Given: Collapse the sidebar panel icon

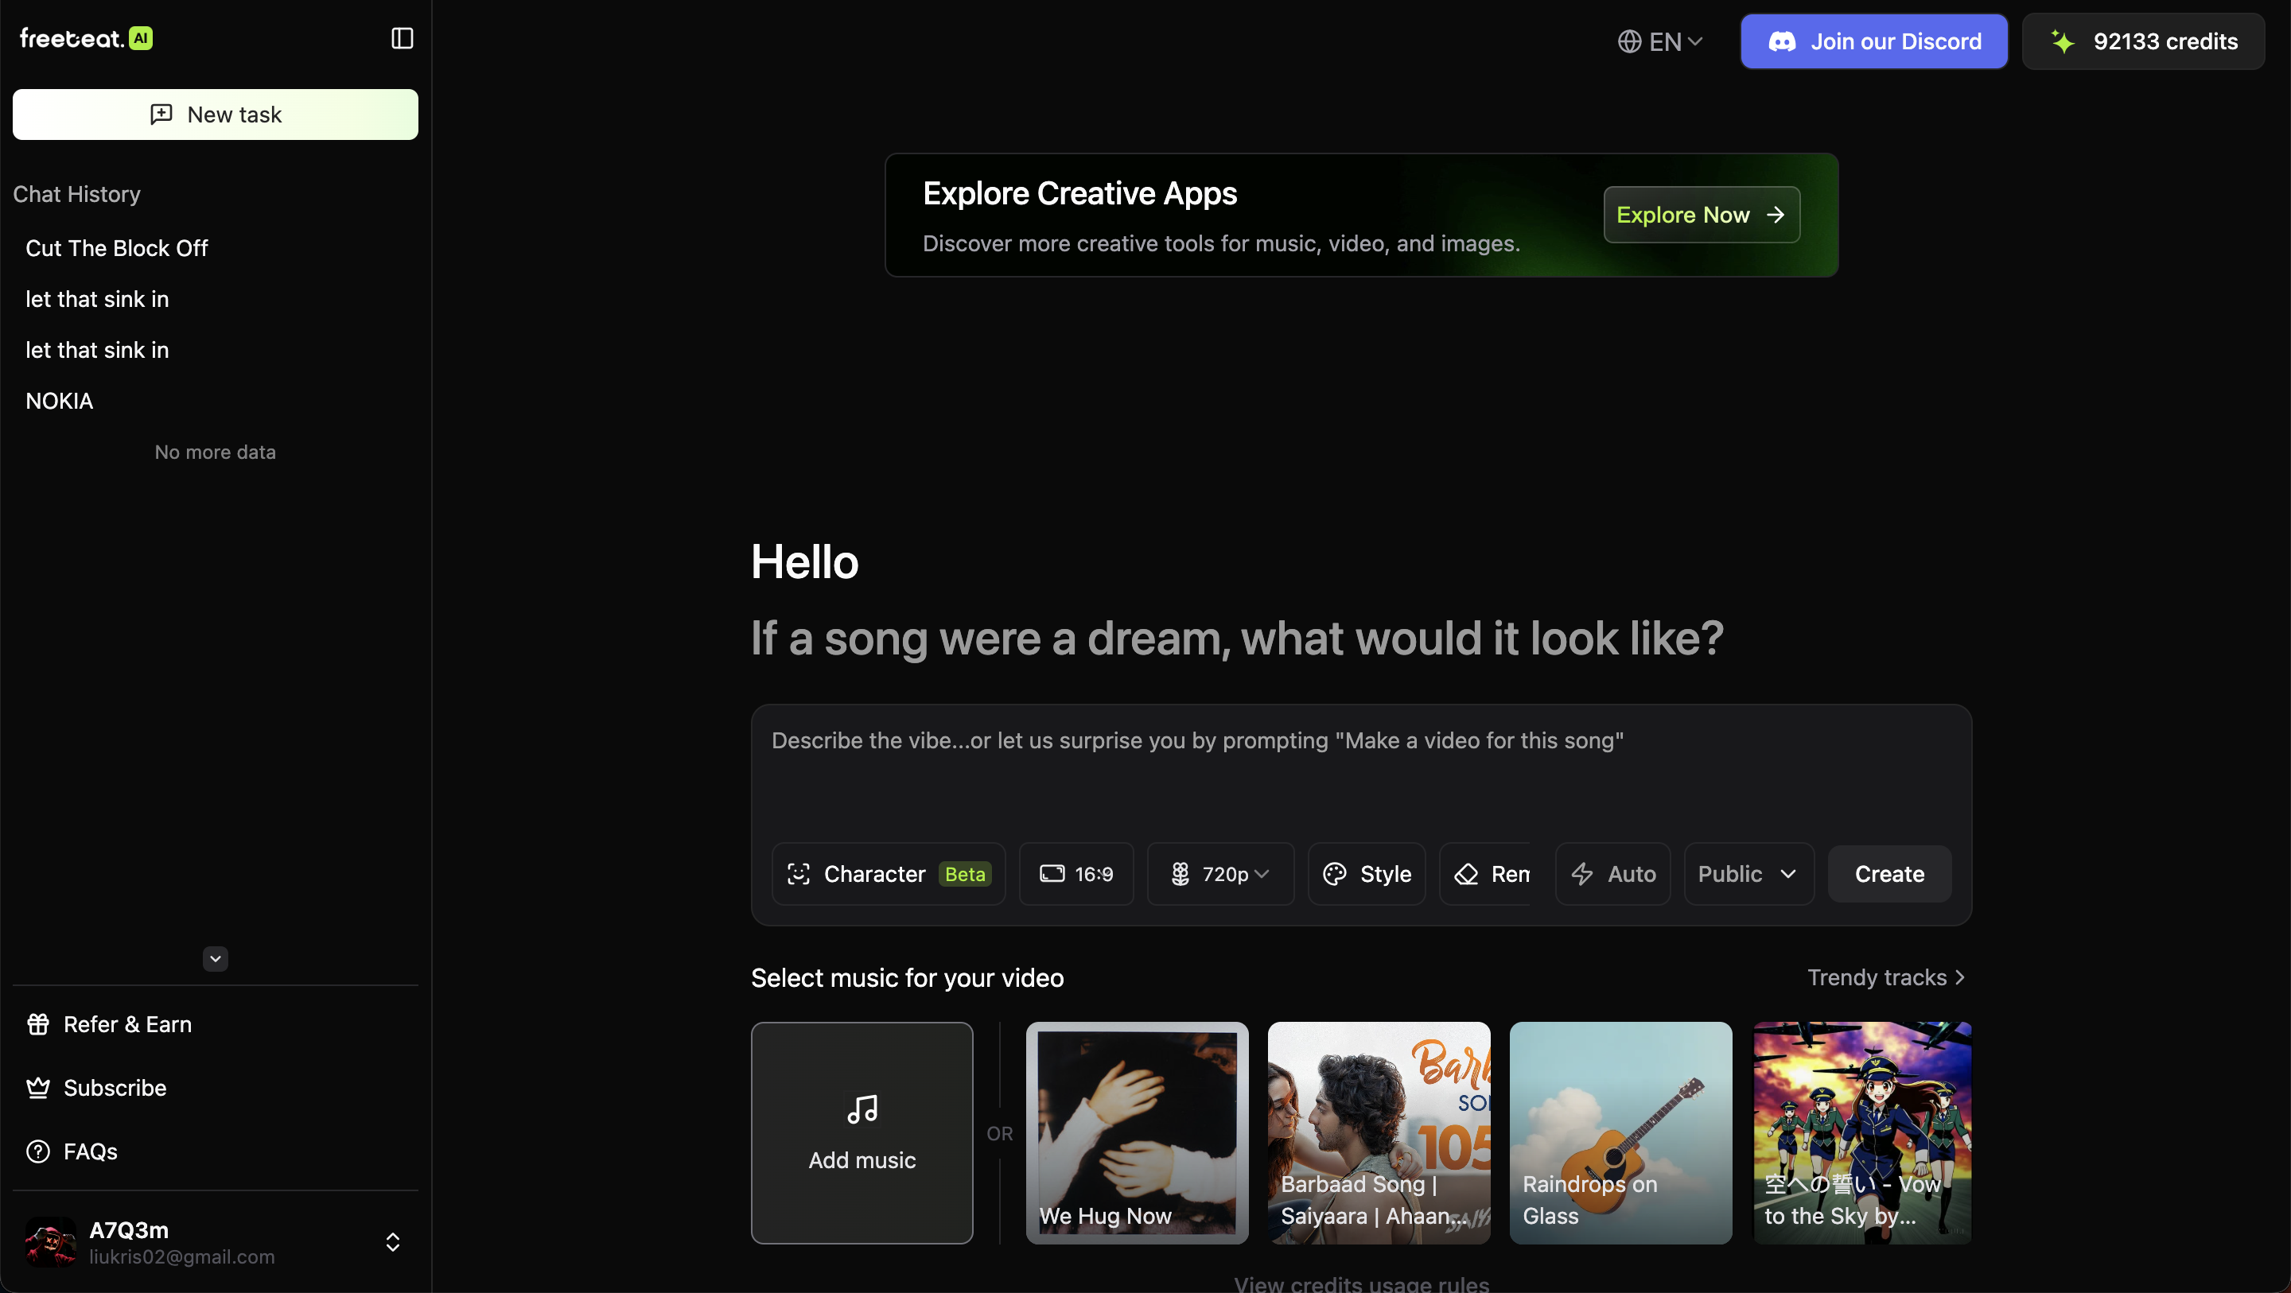Looking at the screenshot, I should (402, 38).
